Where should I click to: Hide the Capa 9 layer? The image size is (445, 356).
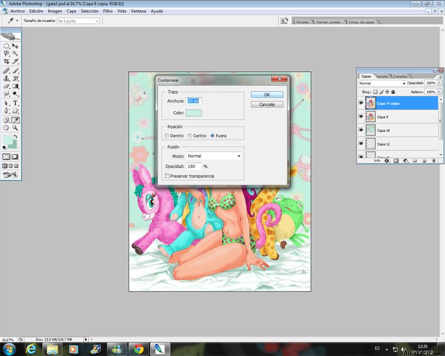(x=361, y=116)
